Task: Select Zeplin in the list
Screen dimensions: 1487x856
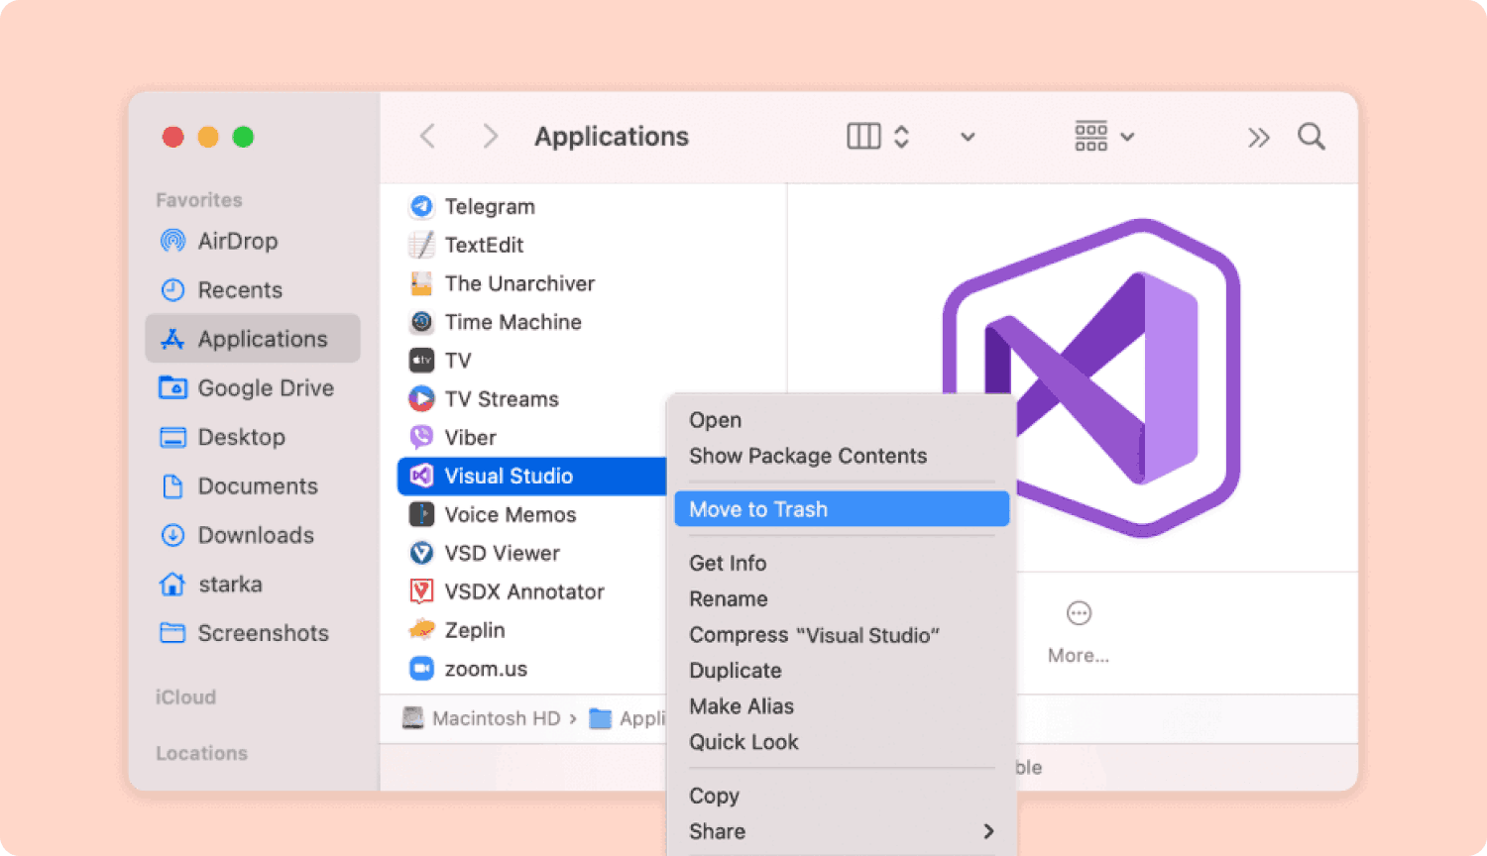Action: pos(531,630)
